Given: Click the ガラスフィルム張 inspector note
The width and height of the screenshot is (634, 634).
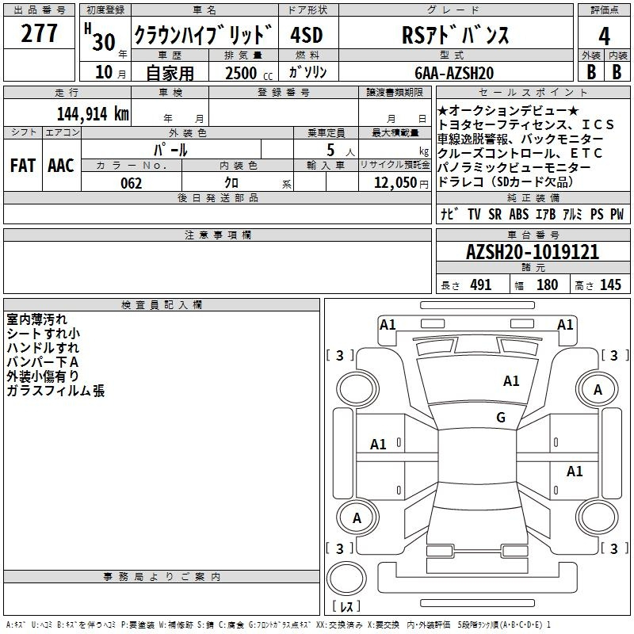Looking at the screenshot, I should 55,391.
